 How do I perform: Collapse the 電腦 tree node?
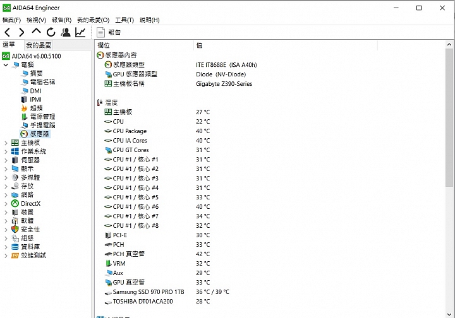(x=6, y=65)
